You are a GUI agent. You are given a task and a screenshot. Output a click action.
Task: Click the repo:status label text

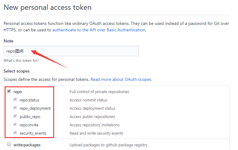[30, 100]
